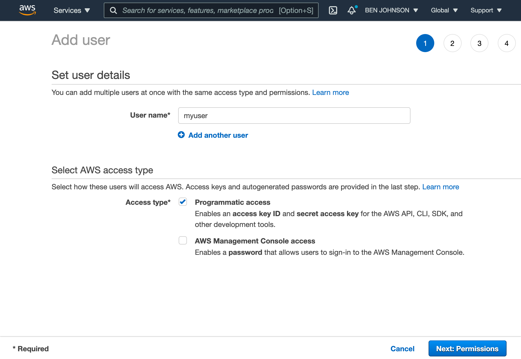Click Next: Permissions
The height and width of the screenshot is (359, 521).
point(467,348)
